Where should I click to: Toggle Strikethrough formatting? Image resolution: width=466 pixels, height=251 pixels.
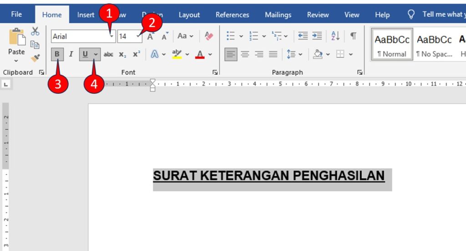point(108,54)
